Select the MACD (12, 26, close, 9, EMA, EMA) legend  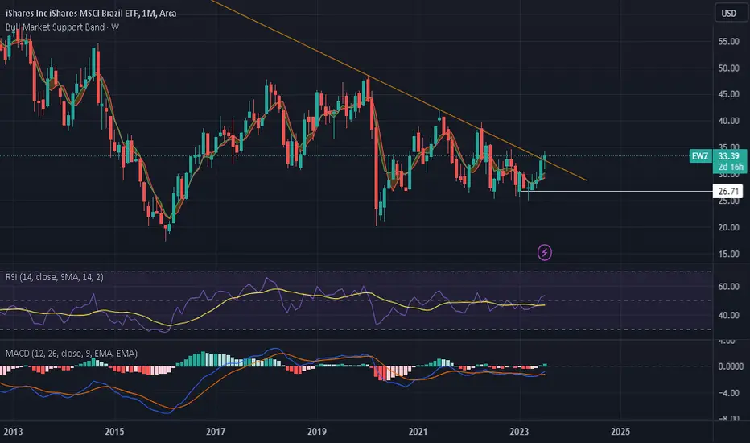(x=72, y=354)
